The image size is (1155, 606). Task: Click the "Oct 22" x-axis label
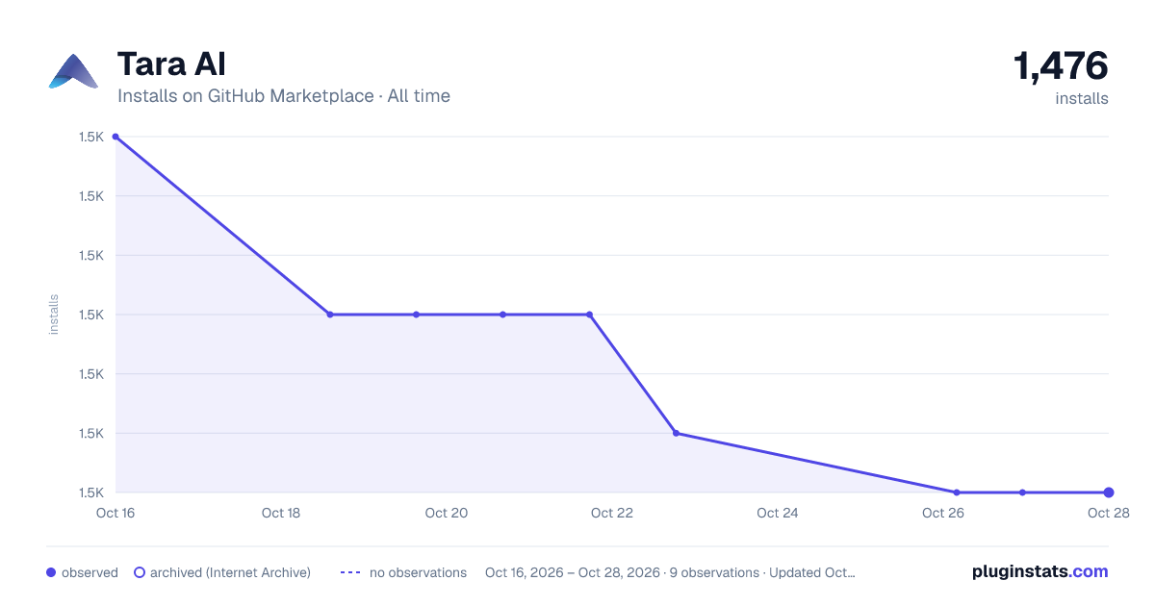click(612, 513)
